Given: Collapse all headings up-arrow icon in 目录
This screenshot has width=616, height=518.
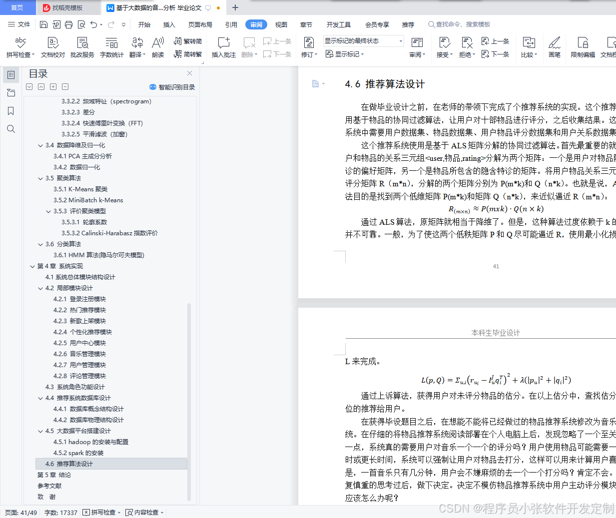Looking at the screenshot, I should 41,87.
